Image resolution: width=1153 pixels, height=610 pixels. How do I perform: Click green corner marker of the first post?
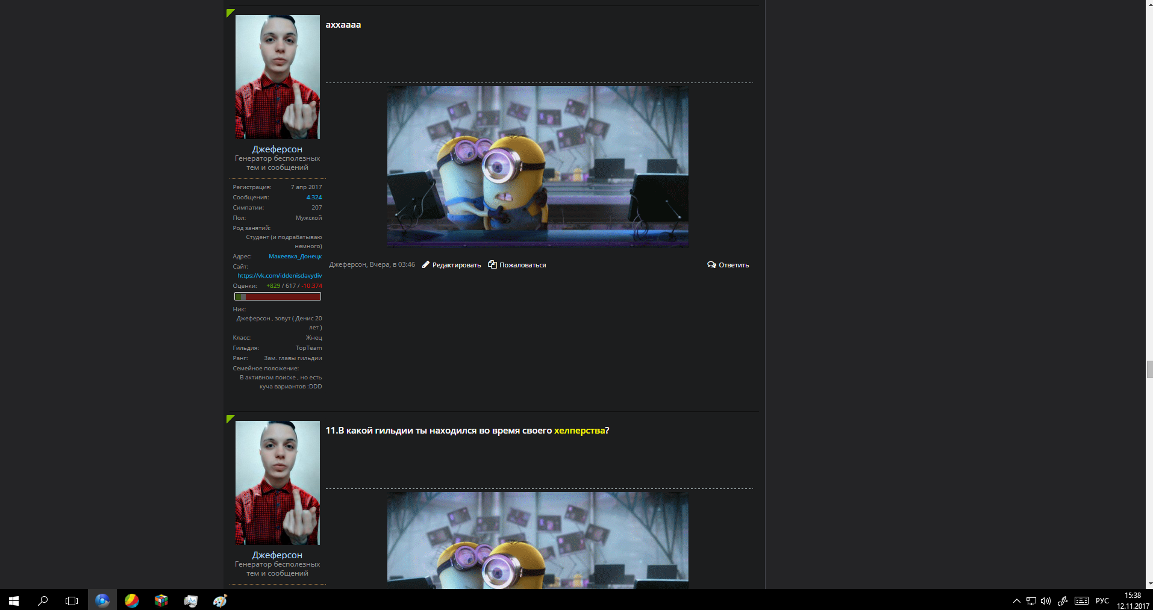(x=230, y=13)
